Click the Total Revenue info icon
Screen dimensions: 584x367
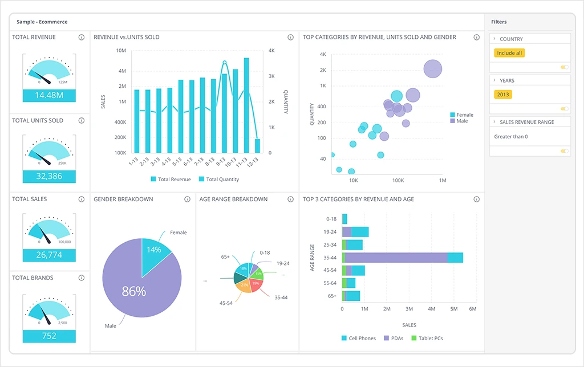coord(82,38)
